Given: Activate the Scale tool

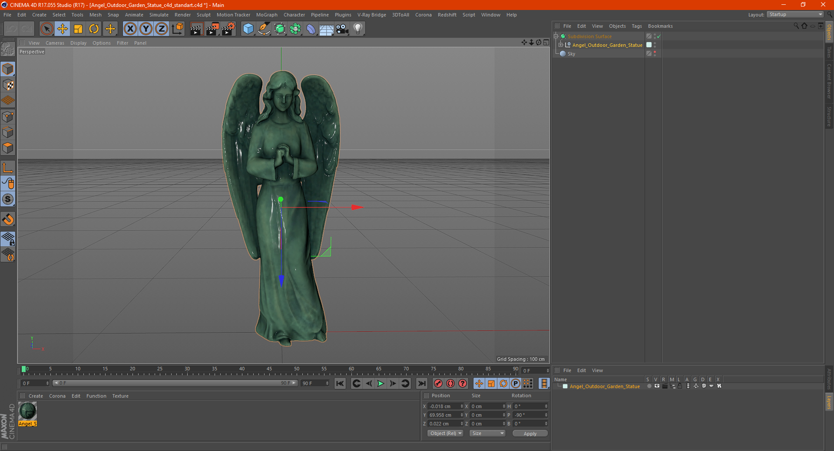Looking at the screenshot, I should [x=78, y=29].
